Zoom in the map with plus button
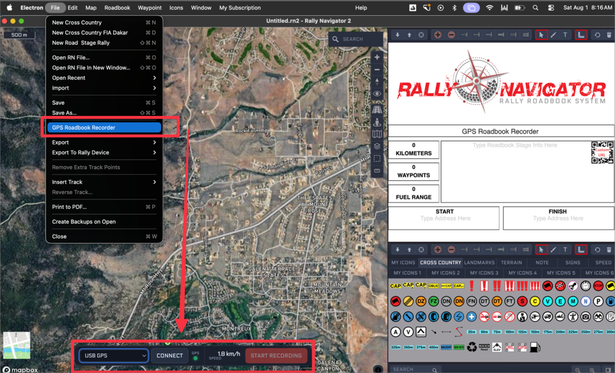The image size is (615, 373). [377, 57]
